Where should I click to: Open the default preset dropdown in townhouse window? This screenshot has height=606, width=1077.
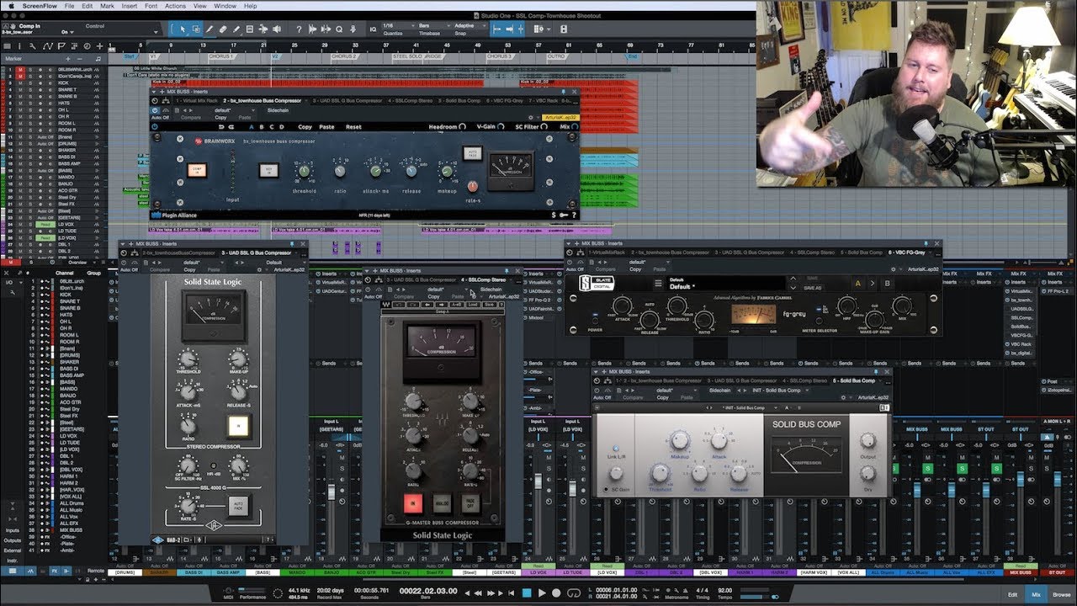pos(233,110)
